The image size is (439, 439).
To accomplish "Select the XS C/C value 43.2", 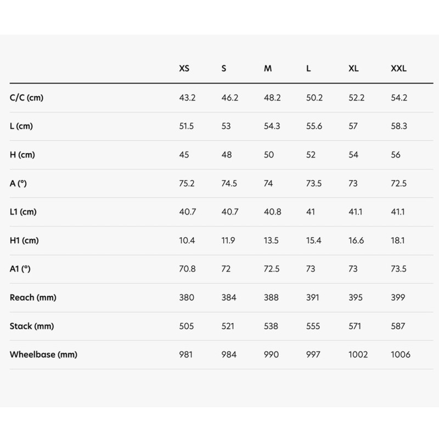I will (x=187, y=98).
